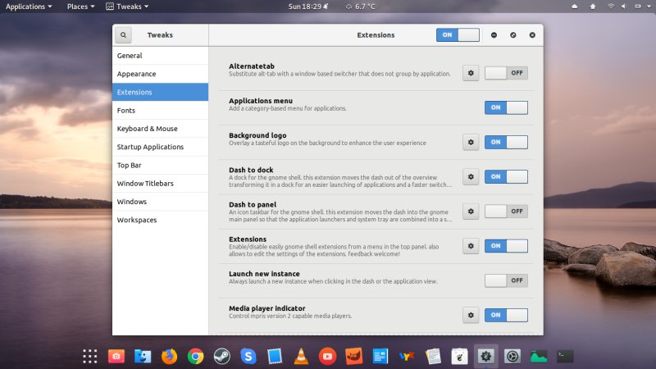
Task: Open the search in Tweaks header
Action: tap(123, 35)
